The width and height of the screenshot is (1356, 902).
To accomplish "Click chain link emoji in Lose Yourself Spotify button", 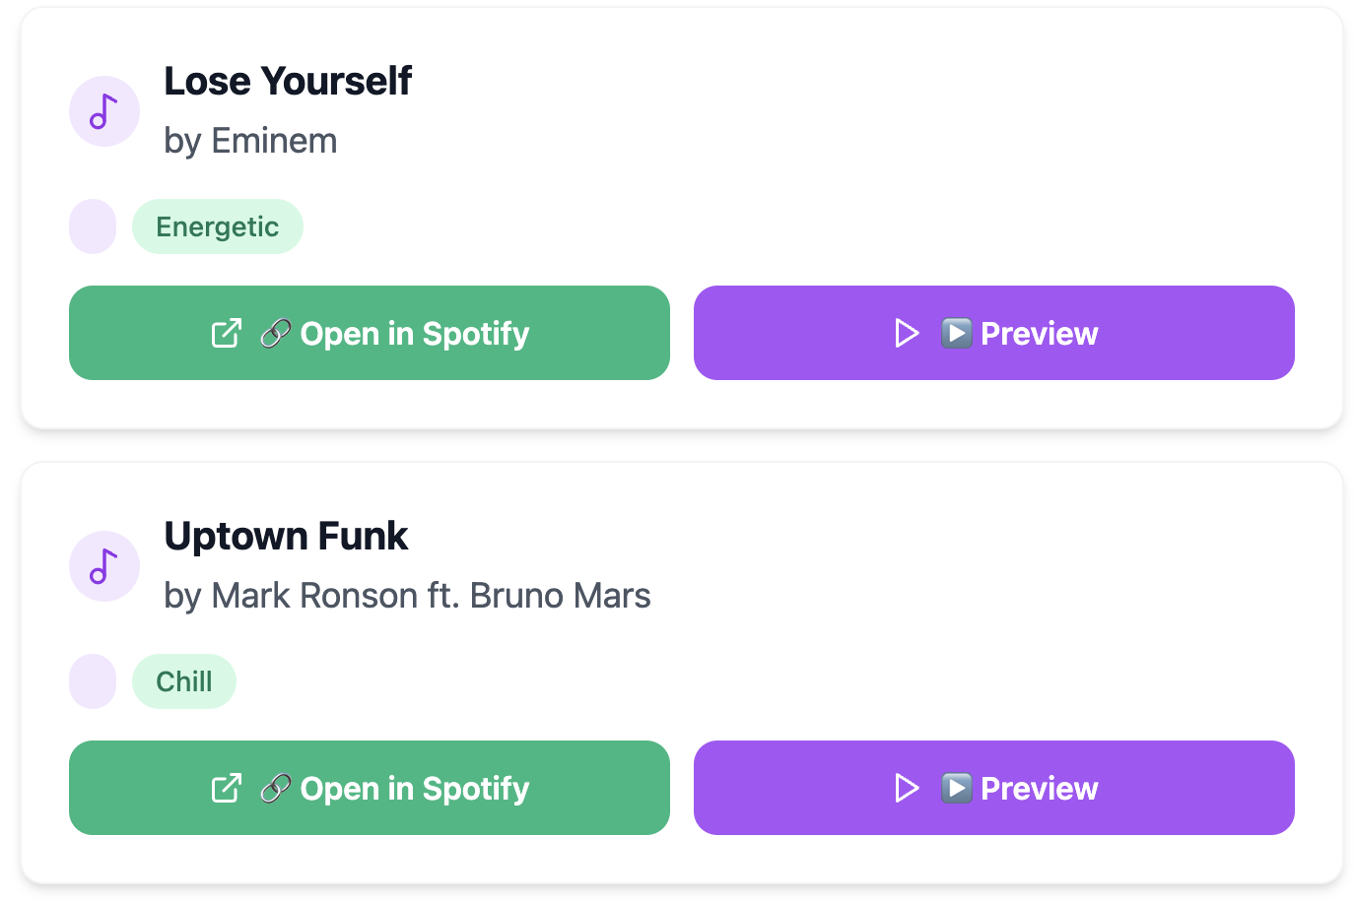I will (x=276, y=334).
